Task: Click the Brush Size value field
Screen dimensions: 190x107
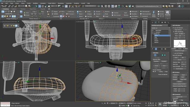Action: pyautogui.click(x=183, y=64)
